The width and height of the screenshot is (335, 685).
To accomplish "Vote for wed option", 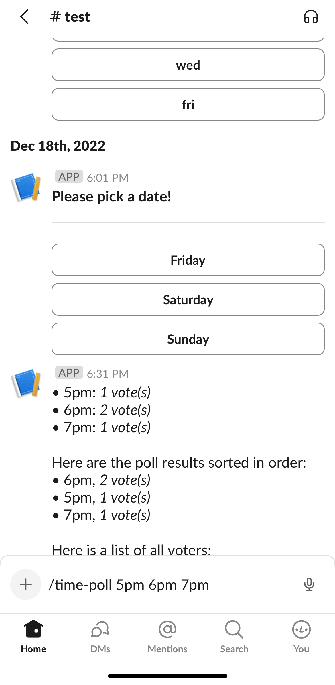I will 188,65.
